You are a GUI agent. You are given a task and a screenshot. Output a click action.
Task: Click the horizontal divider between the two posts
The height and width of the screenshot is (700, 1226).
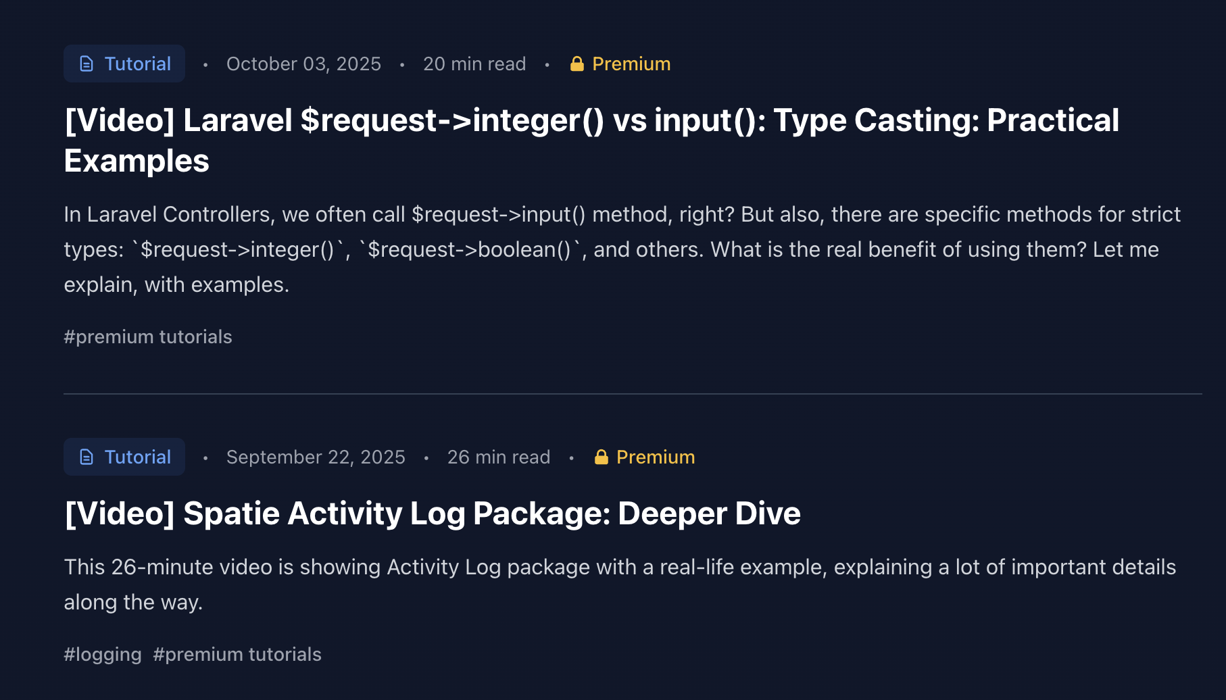point(633,394)
